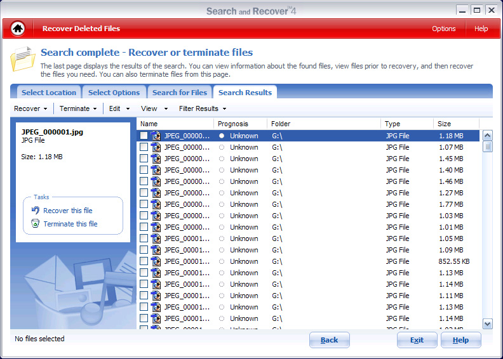Switch to the Select Location tab

pos(49,93)
